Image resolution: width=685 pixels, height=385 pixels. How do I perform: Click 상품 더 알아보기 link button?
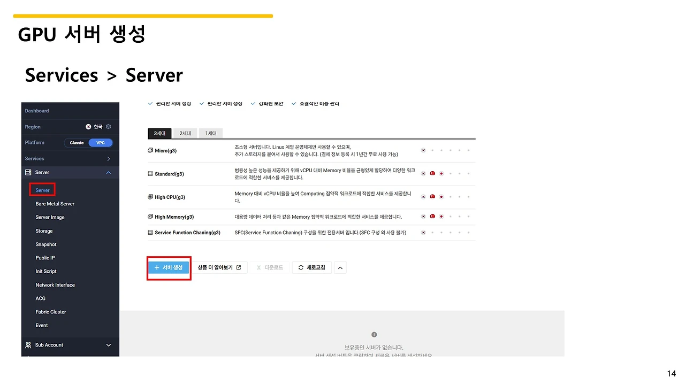point(219,267)
